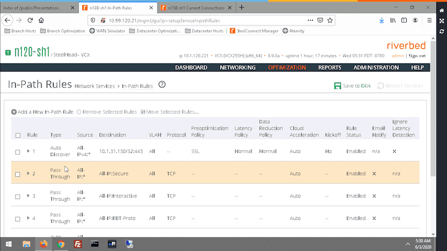This screenshot has height=251, width=447.
Task: Open the SteelConnect Manager bookmark
Action: [x=254, y=31]
